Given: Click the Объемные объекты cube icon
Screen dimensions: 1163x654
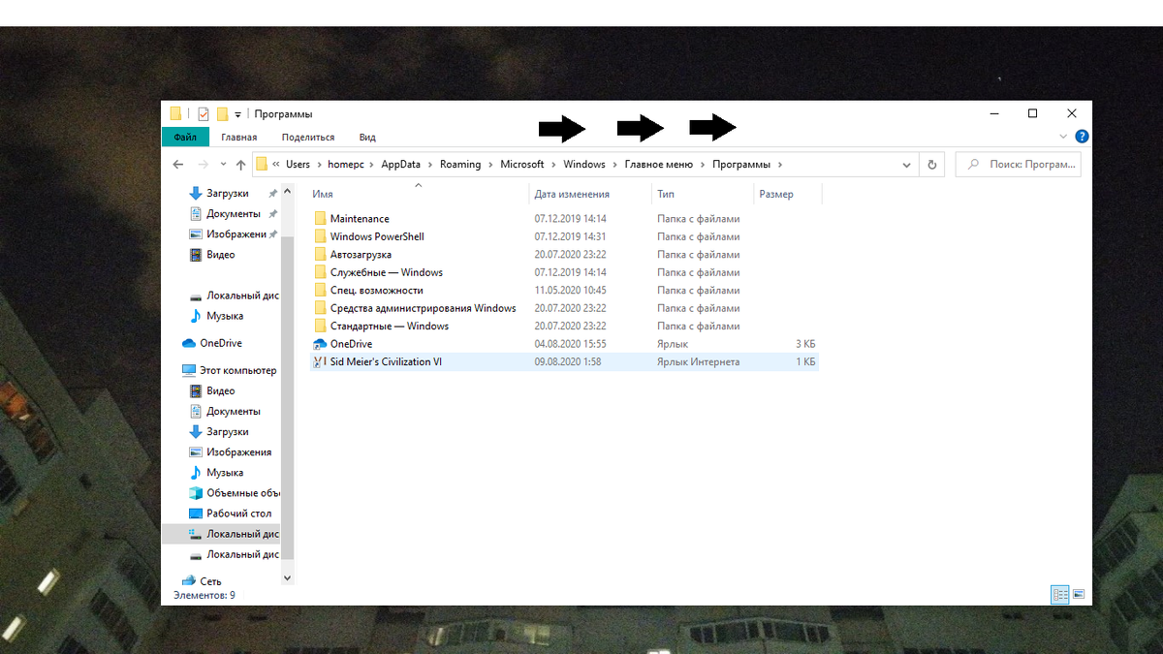Looking at the screenshot, I should coord(196,493).
